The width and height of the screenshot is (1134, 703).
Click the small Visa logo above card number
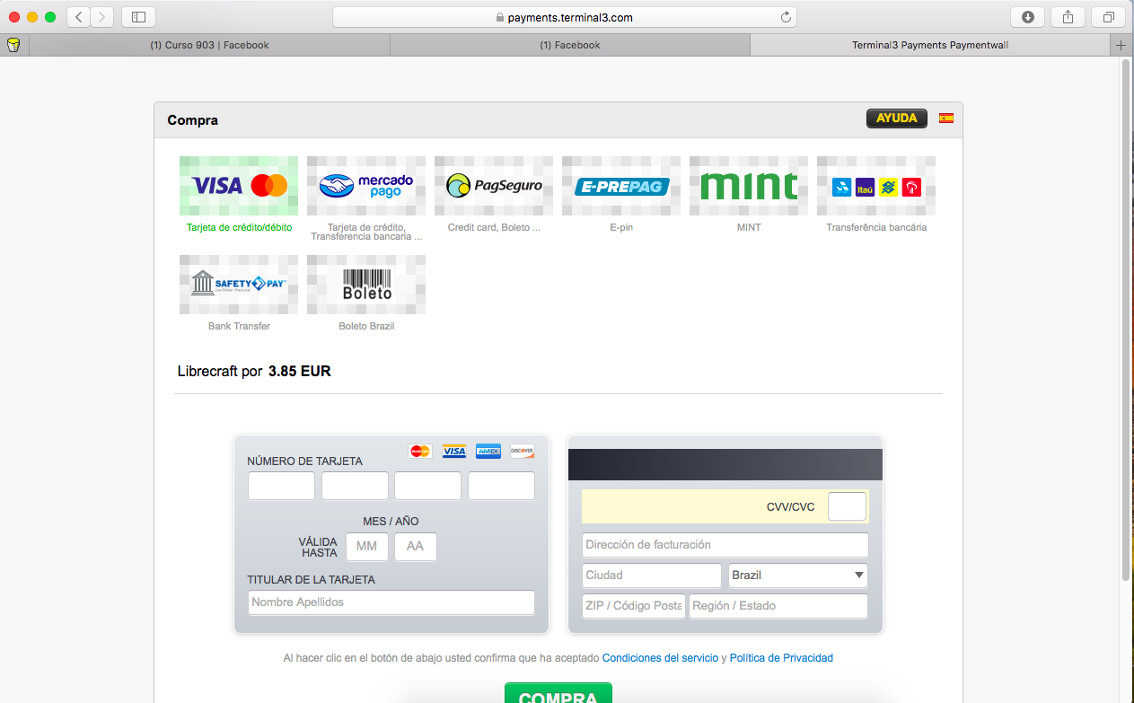pos(454,451)
